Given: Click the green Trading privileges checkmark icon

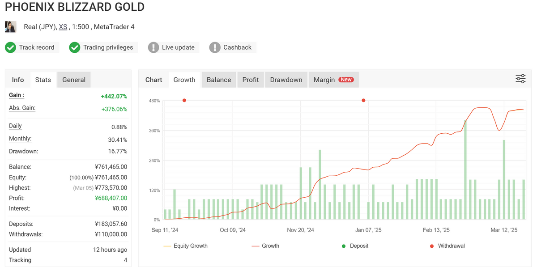Looking at the screenshot, I should [75, 47].
